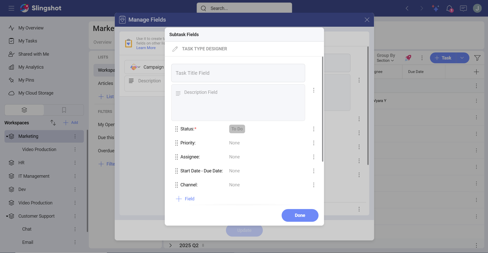Viewport: 488px width, 253px height.
Task: Open the notifications bell
Action: (x=449, y=8)
